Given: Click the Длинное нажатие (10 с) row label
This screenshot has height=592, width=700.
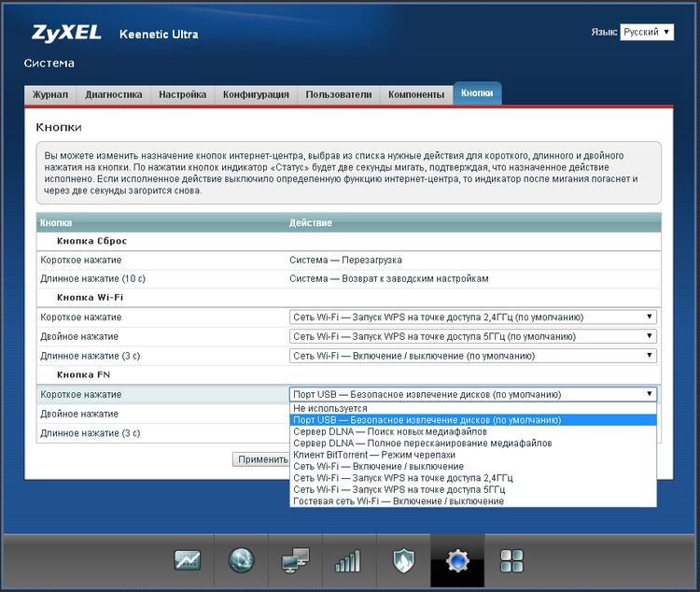Looking at the screenshot, I should pos(92,279).
